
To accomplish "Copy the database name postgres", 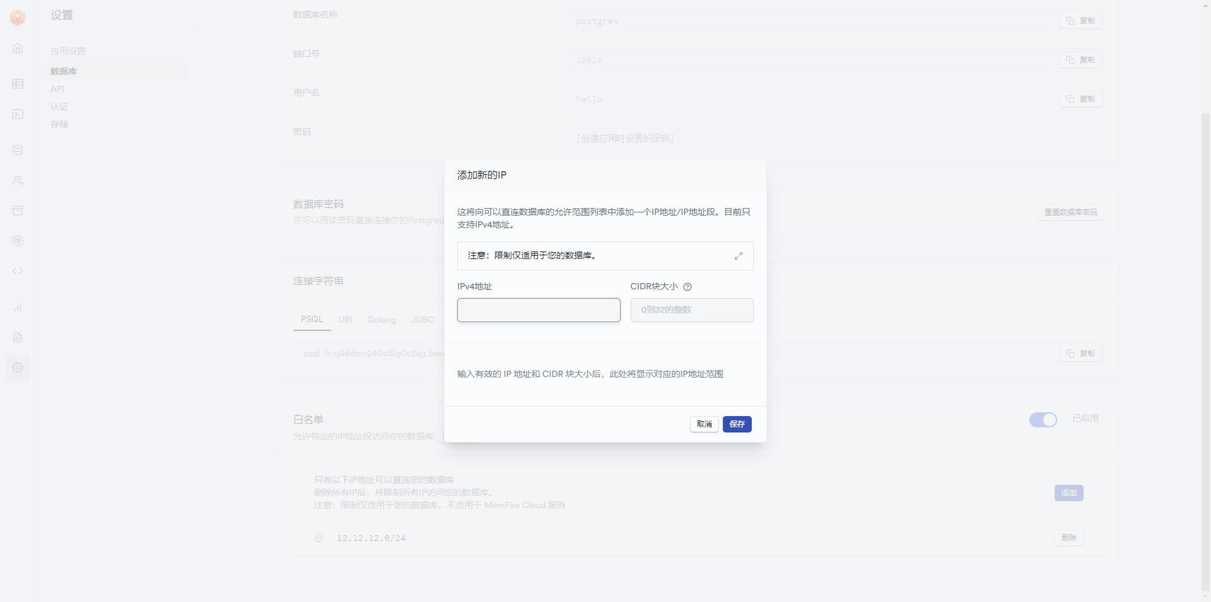I will point(1080,21).
